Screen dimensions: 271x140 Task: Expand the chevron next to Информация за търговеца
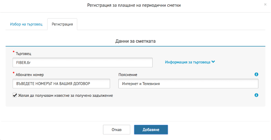coord(213,62)
